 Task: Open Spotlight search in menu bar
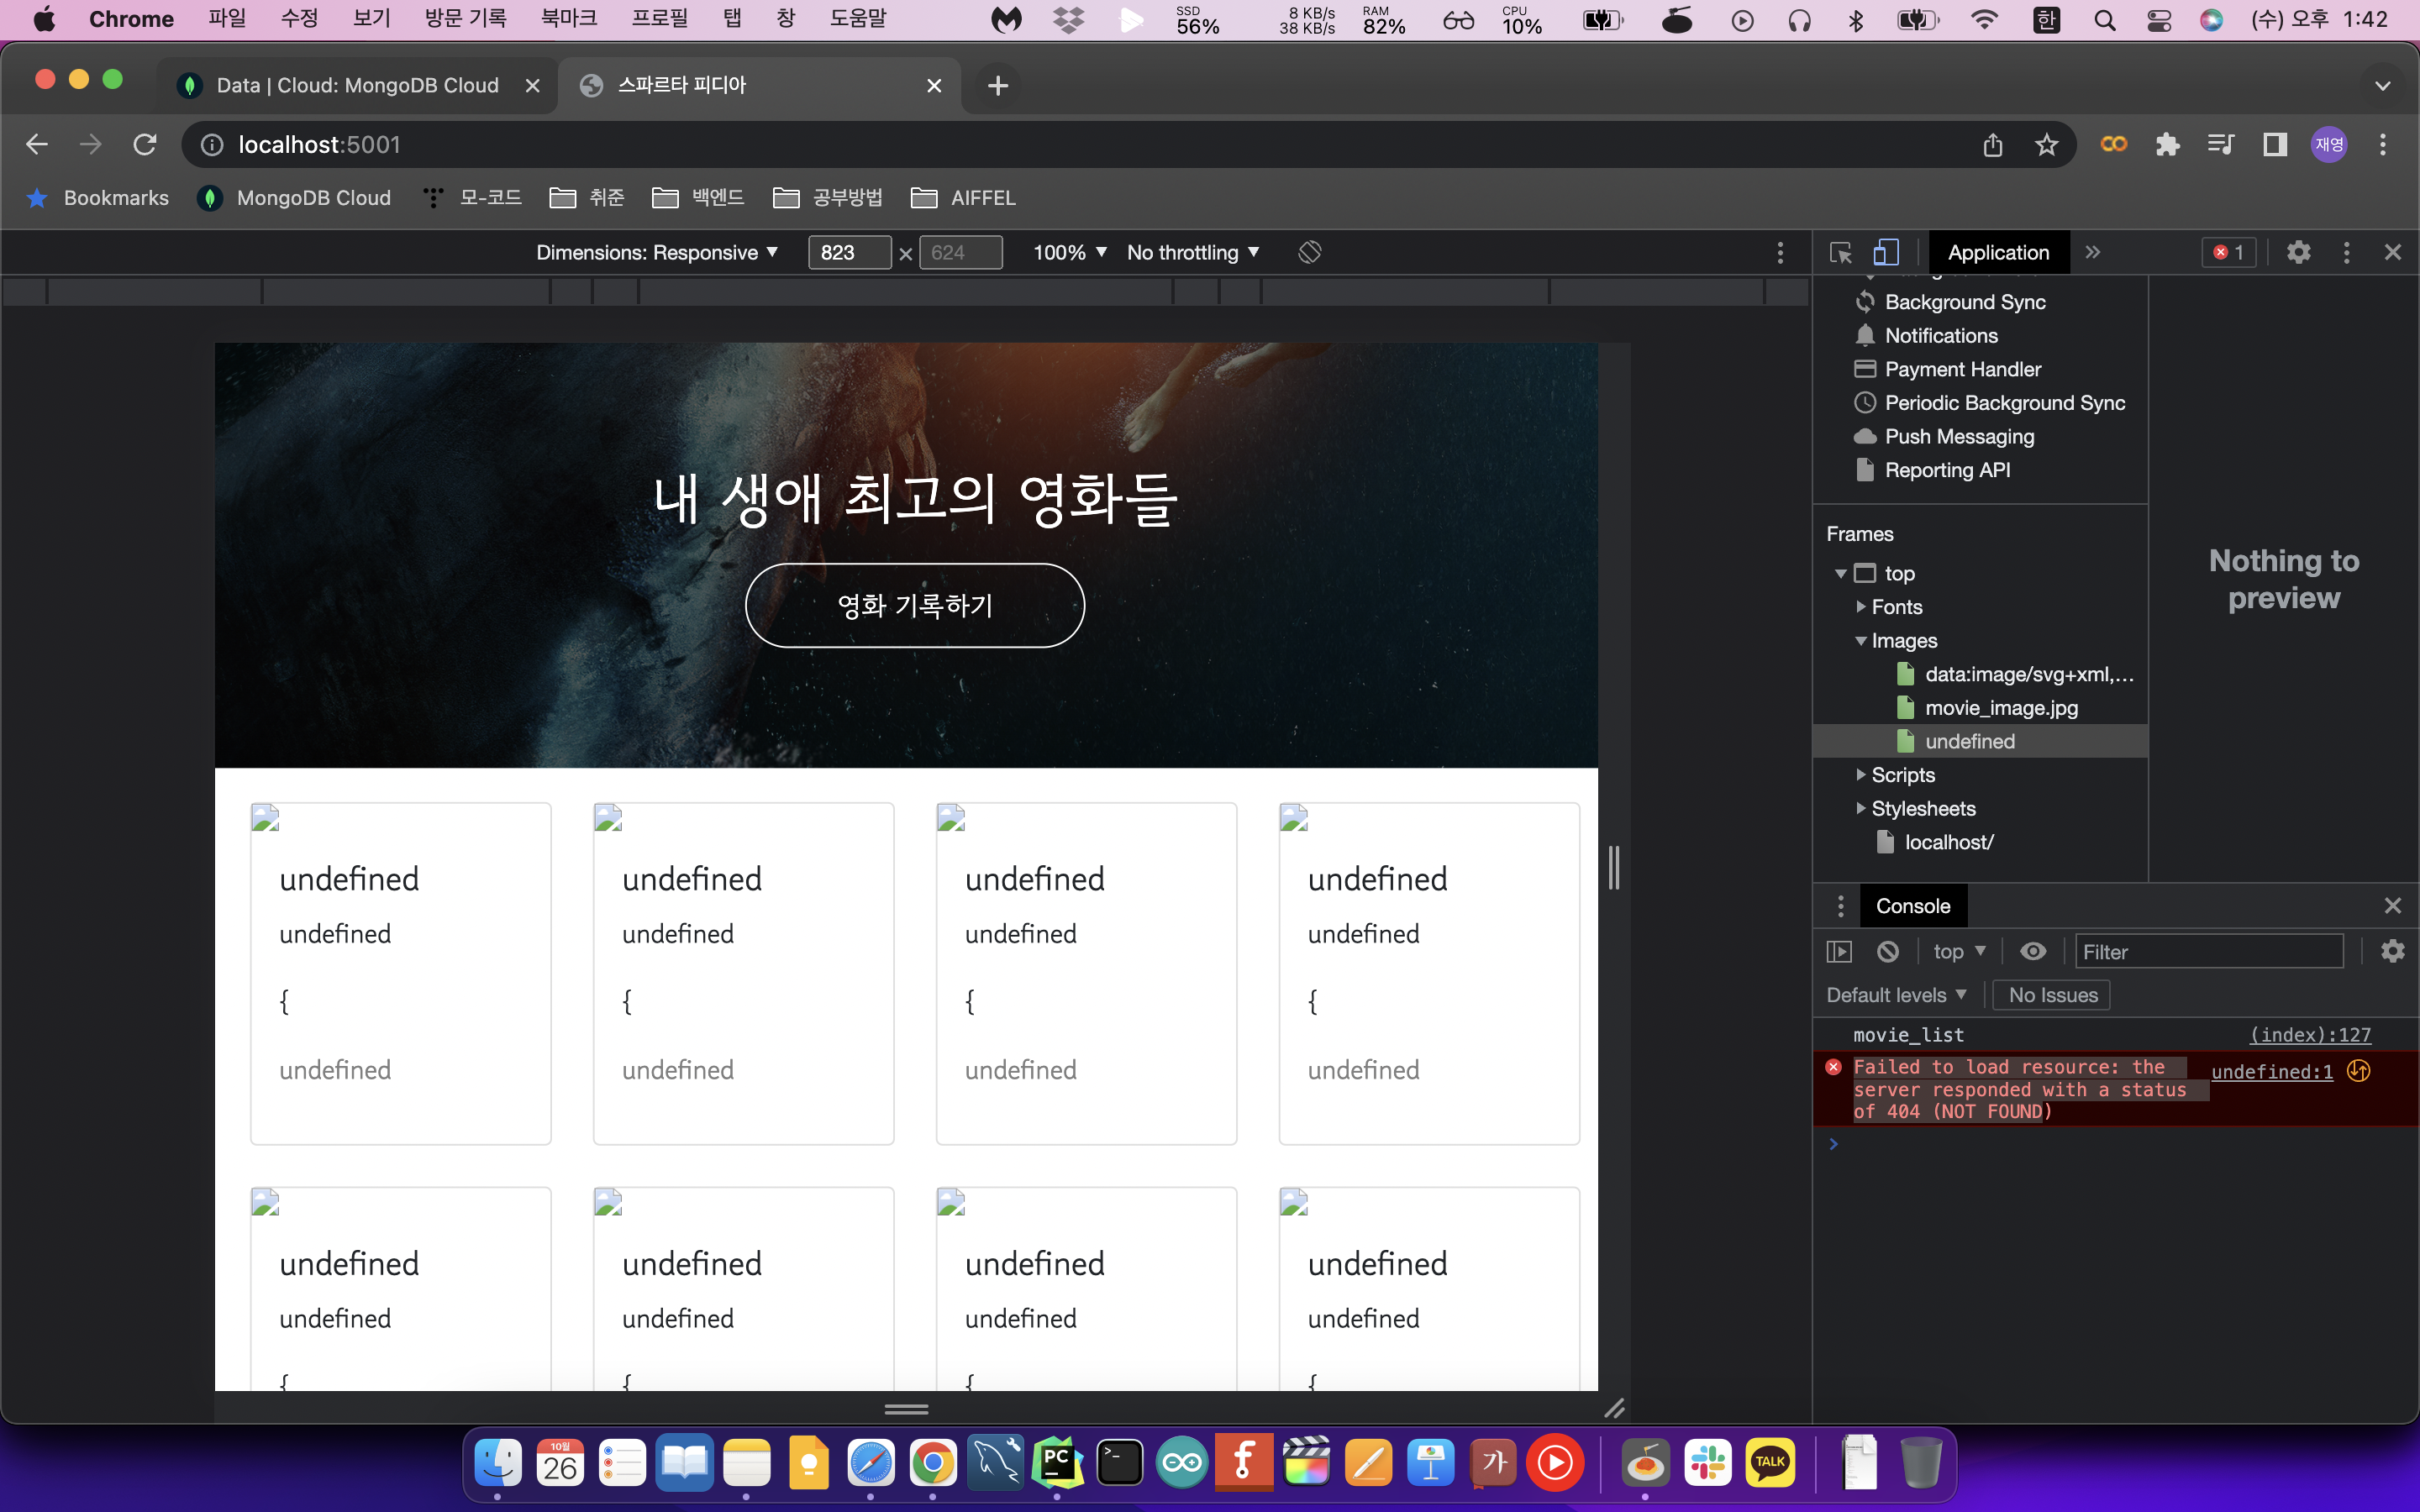click(2104, 20)
